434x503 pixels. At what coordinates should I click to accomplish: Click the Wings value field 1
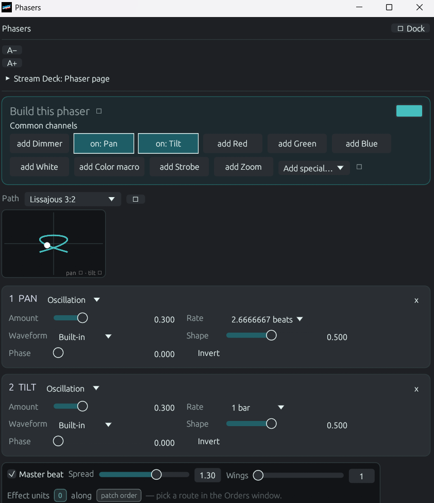361,476
